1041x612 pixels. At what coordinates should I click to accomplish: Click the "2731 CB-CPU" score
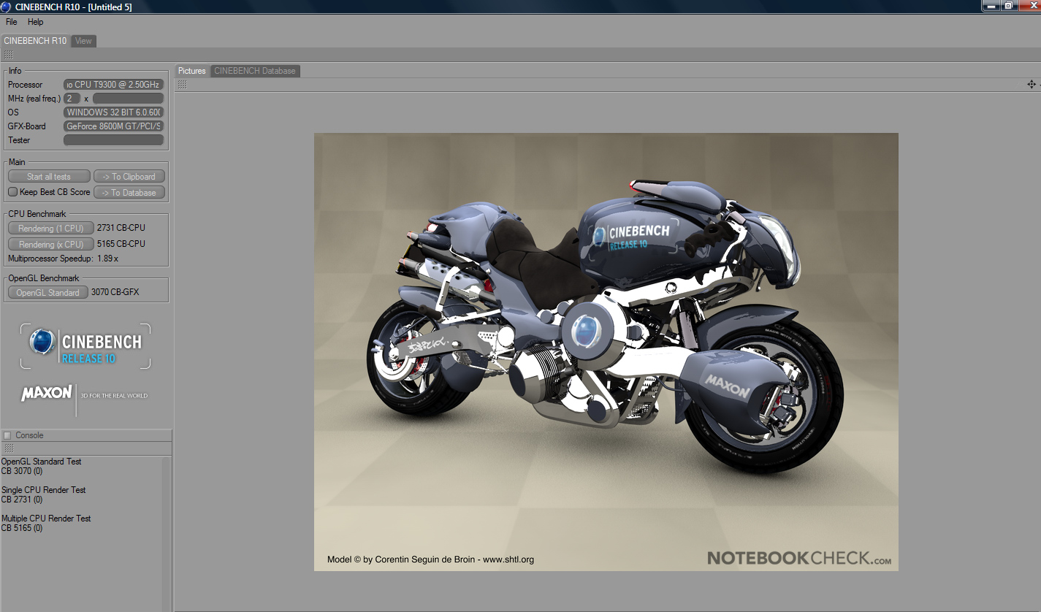click(x=121, y=229)
